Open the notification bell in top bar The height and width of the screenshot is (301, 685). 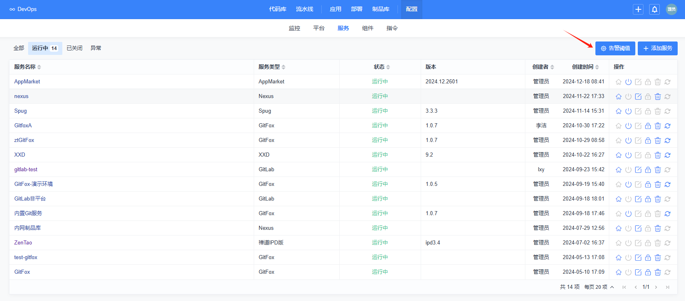point(654,9)
